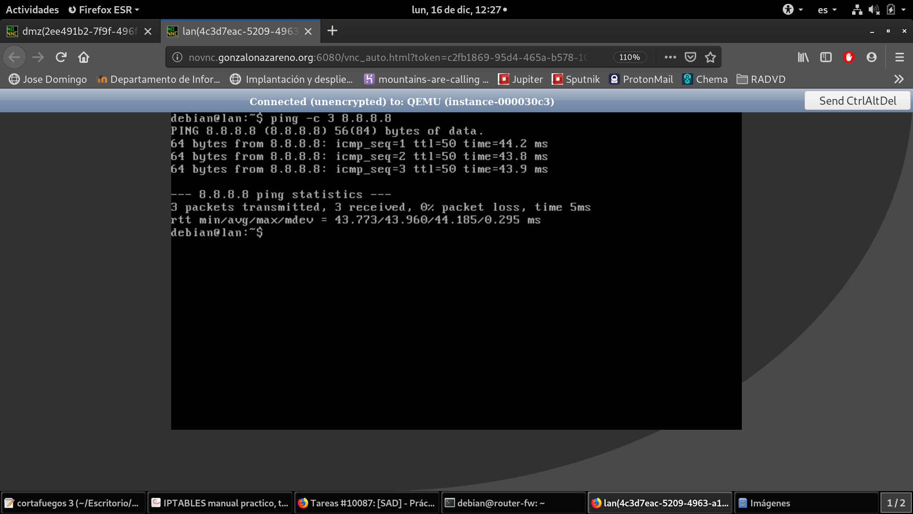Save page to Pocket
The height and width of the screenshot is (514, 913).
pyautogui.click(x=690, y=57)
